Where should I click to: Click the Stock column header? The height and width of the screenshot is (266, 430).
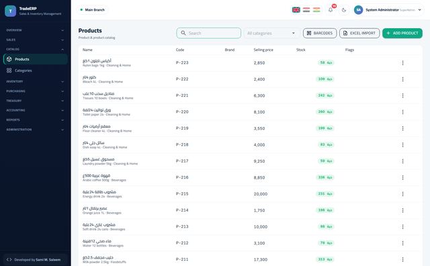pos(301,50)
